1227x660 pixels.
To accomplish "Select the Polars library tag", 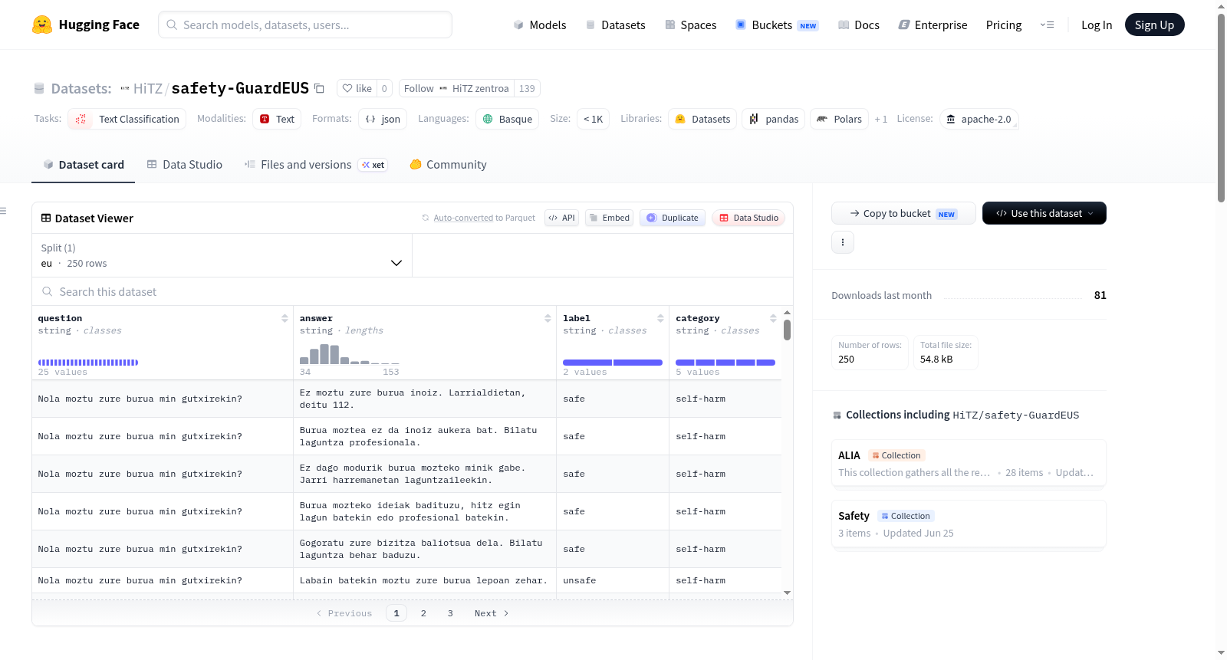I will 839,119.
